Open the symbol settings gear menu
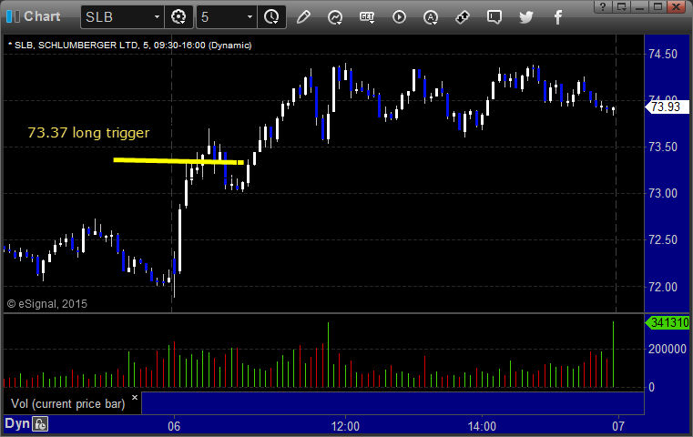Image resolution: width=693 pixels, height=437 pixels. pos(178,17)
